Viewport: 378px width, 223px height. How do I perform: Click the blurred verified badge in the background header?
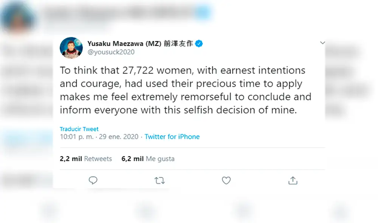coord(203,13)
